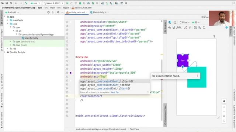Open the Nexus 5 API 21 device dropdown
The height and width of the screenshot is (132, 236).
coord(53,3)
